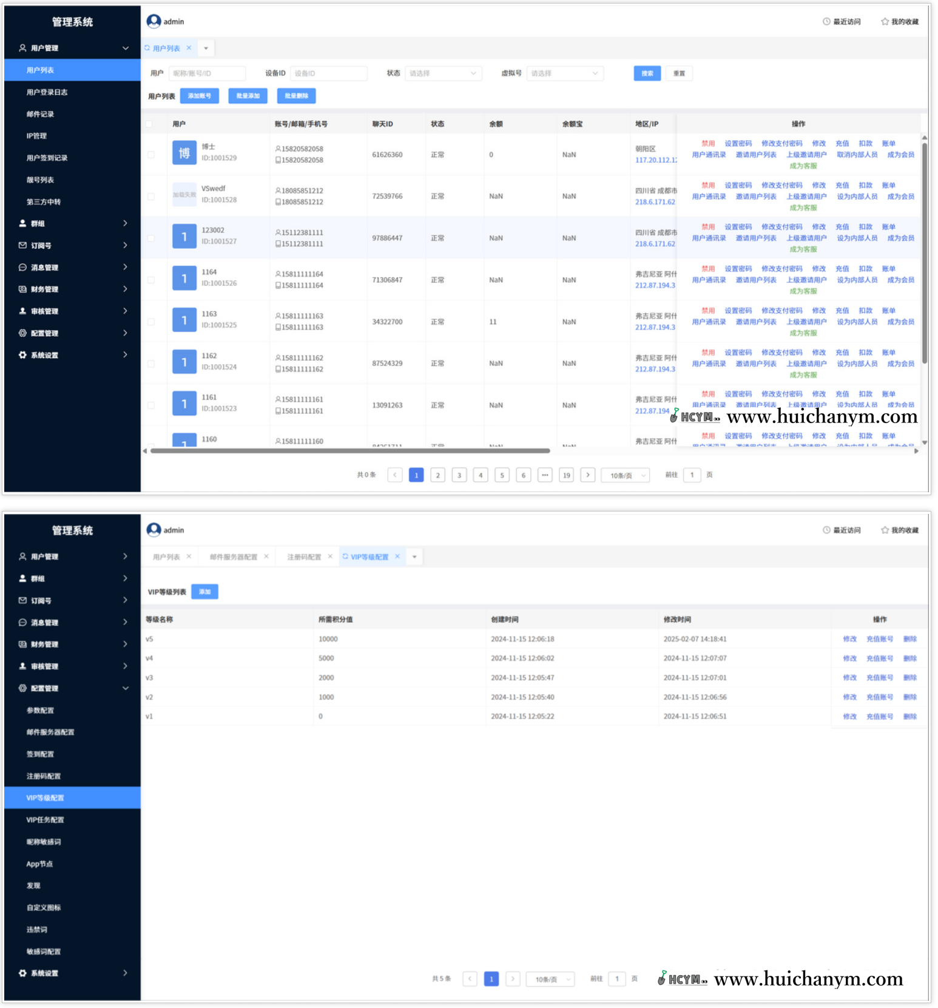Go to next page using arrow after page 19

pos(587,475)
